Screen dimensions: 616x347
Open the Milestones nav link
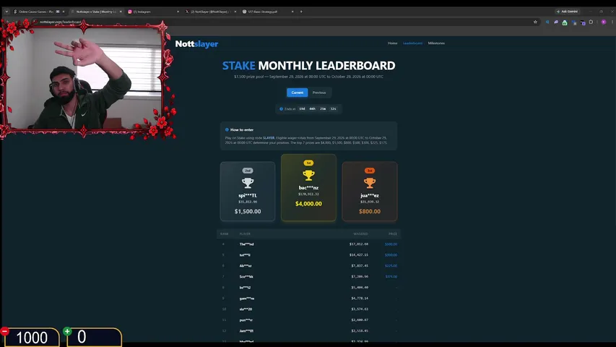click(436, 43)
